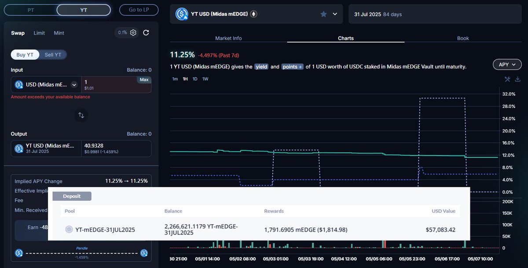
Task: Click the 31 Jul 2025 maturity box
Action: point(436,14)
